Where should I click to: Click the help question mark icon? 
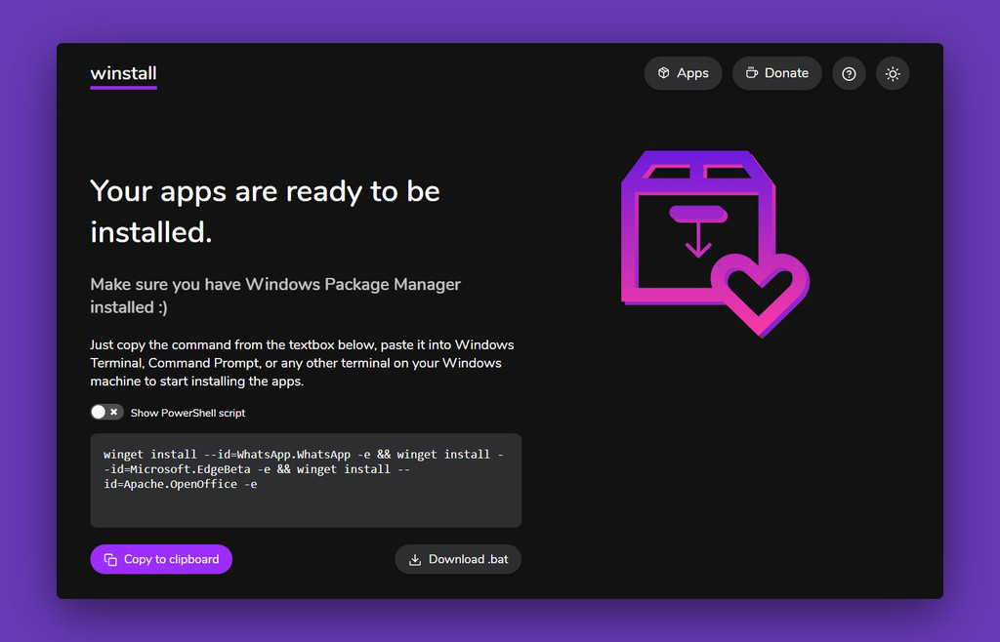[848, 73]
